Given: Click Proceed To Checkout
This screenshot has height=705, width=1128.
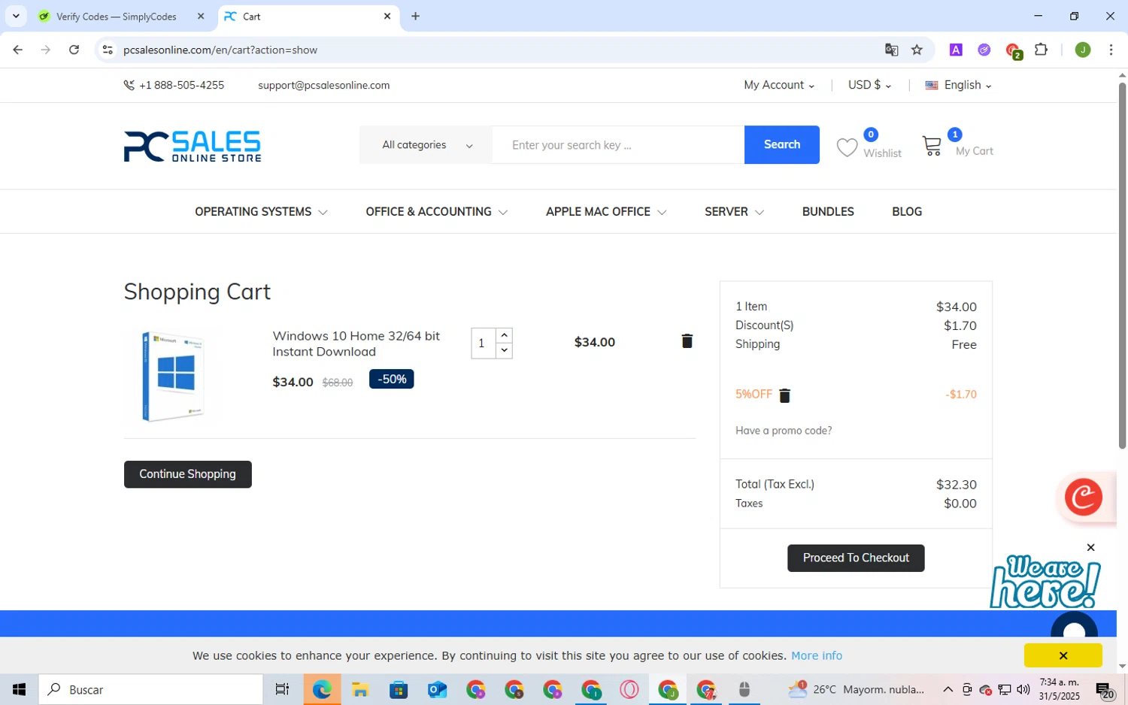Looking at the screenshot, I should coord(856,558).
